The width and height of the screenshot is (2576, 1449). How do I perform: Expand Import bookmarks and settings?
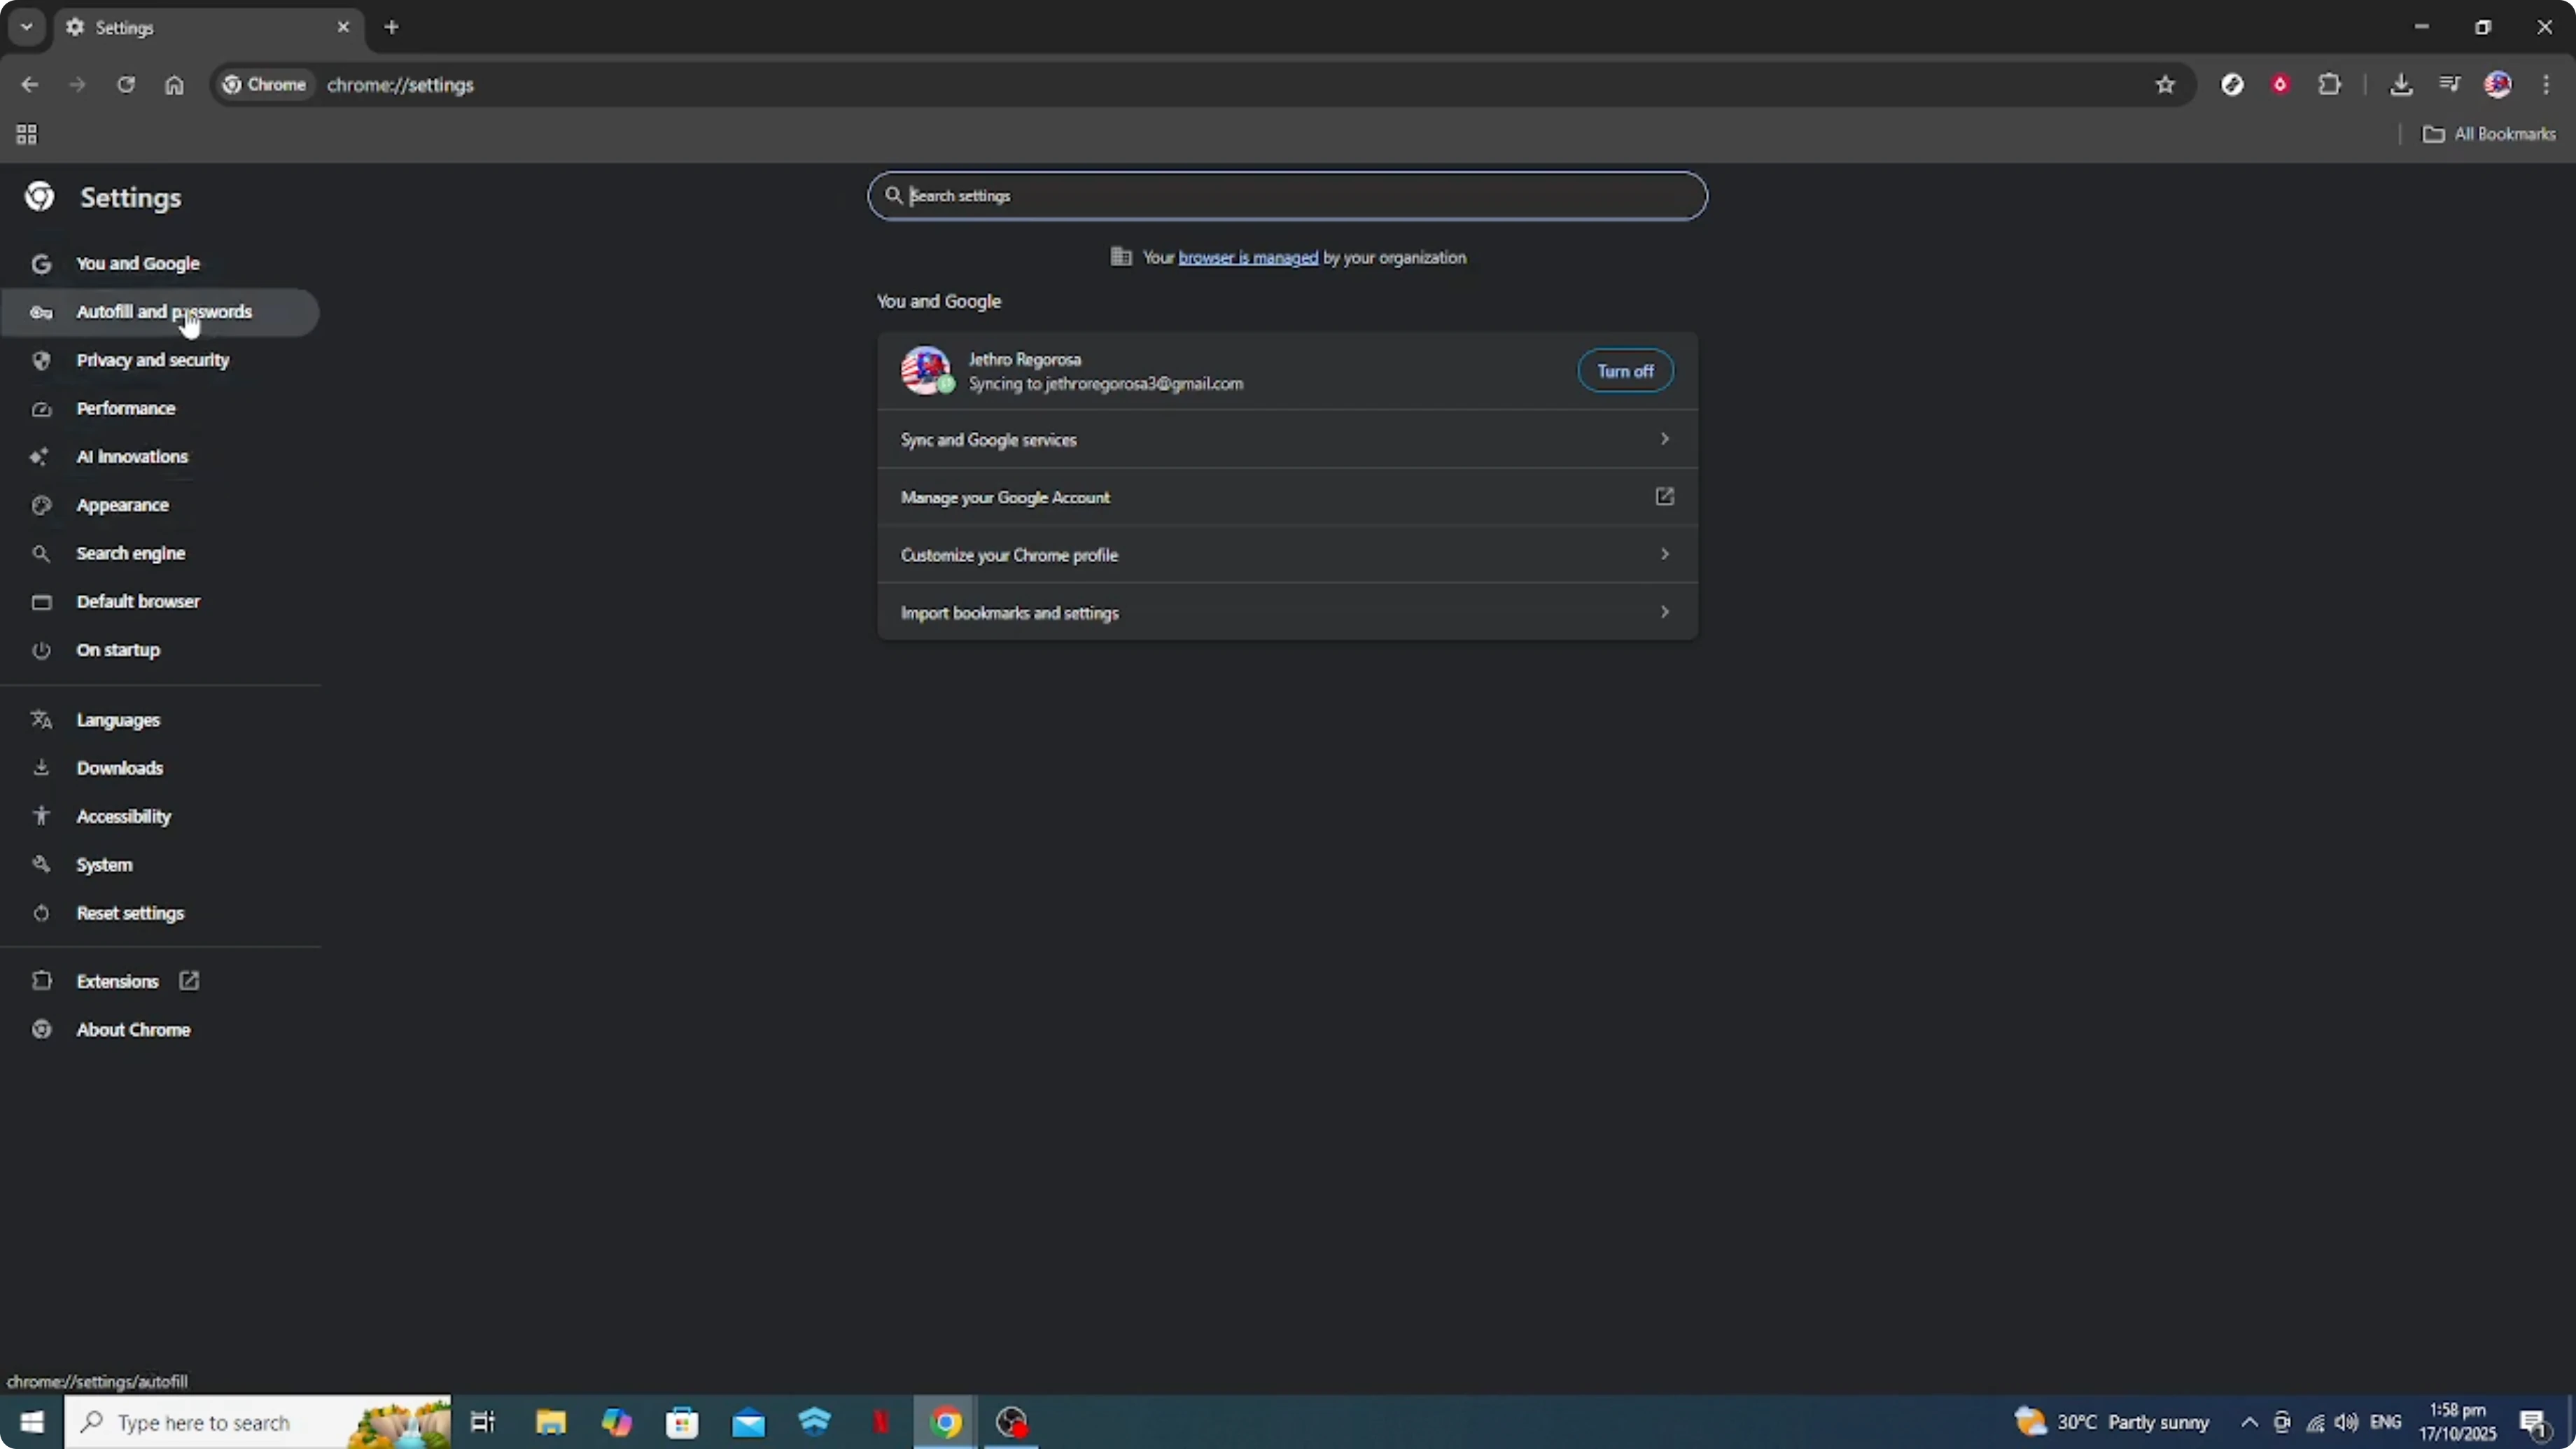[x=1287, y=612]
